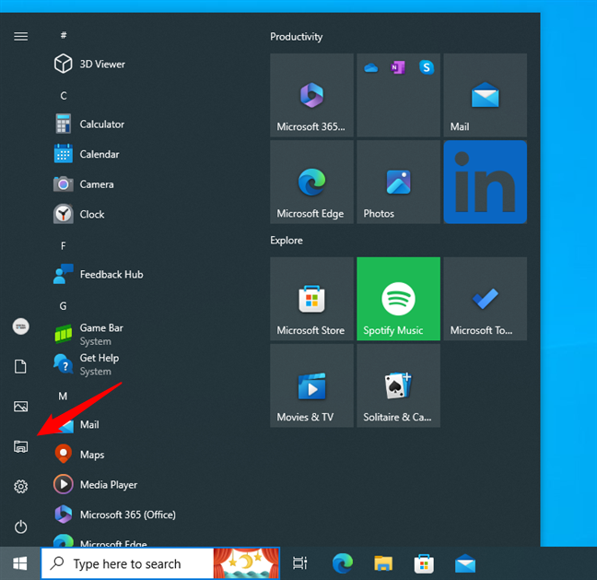This screenshot has height=580, width=597.
Task: Click the Productivity group header
Action: click(297, 37)
